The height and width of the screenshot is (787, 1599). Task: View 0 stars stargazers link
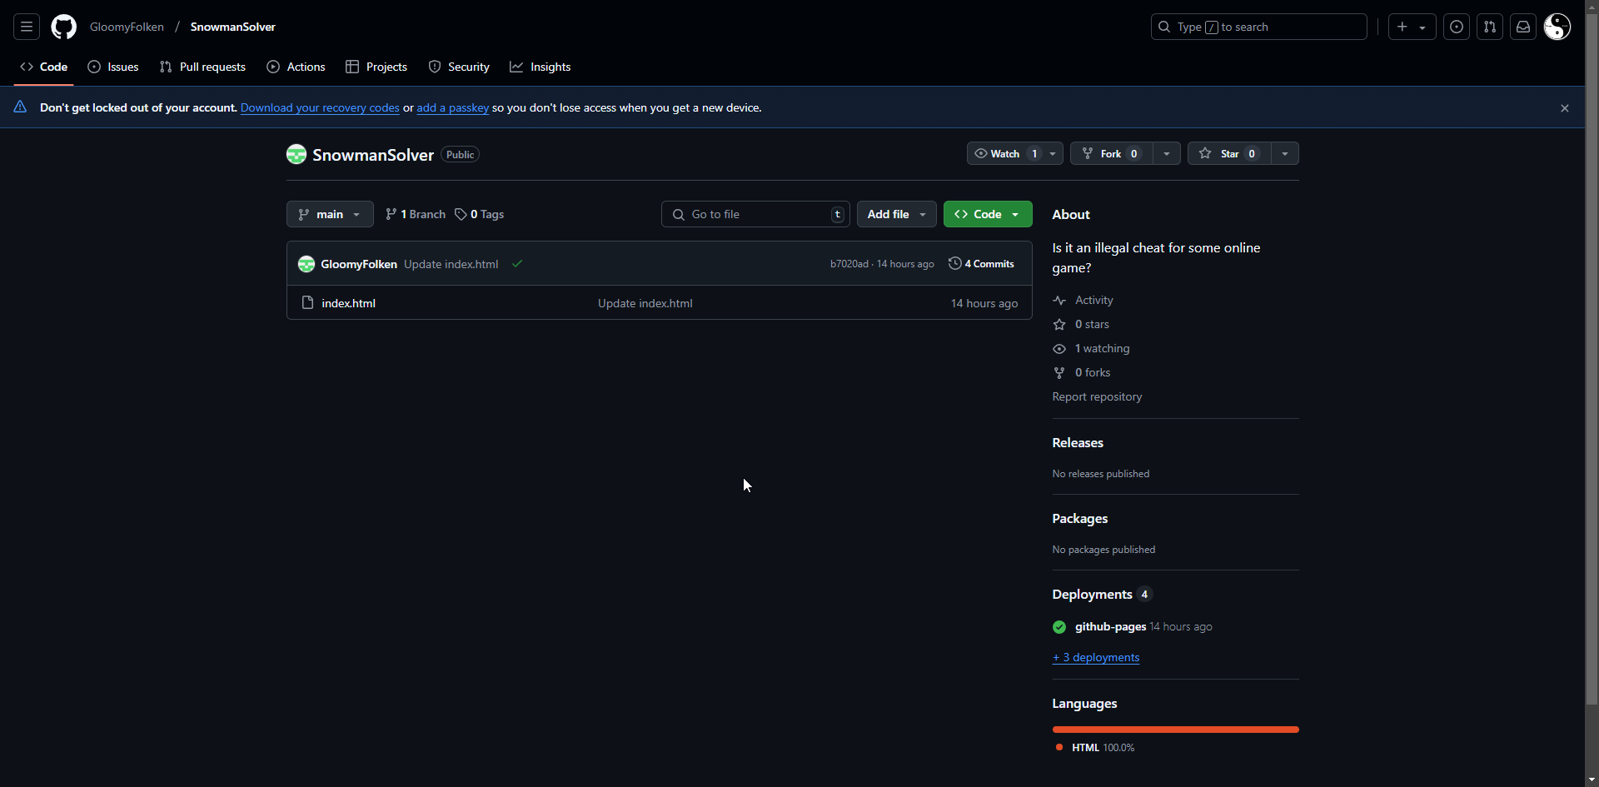coord(1081,324)
